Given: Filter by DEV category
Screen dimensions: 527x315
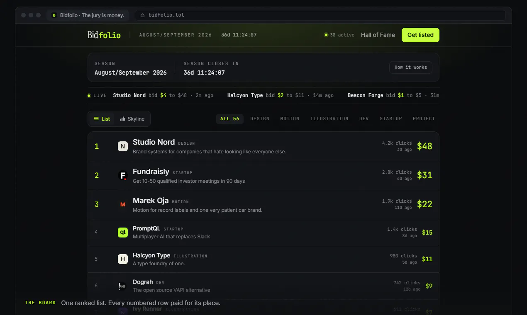Looking at the screenshot, I should (364, 119).
